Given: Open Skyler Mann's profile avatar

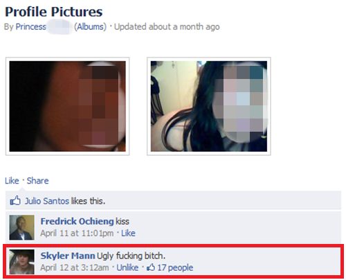Looking at the screenshot, I should tap(21, 261).
